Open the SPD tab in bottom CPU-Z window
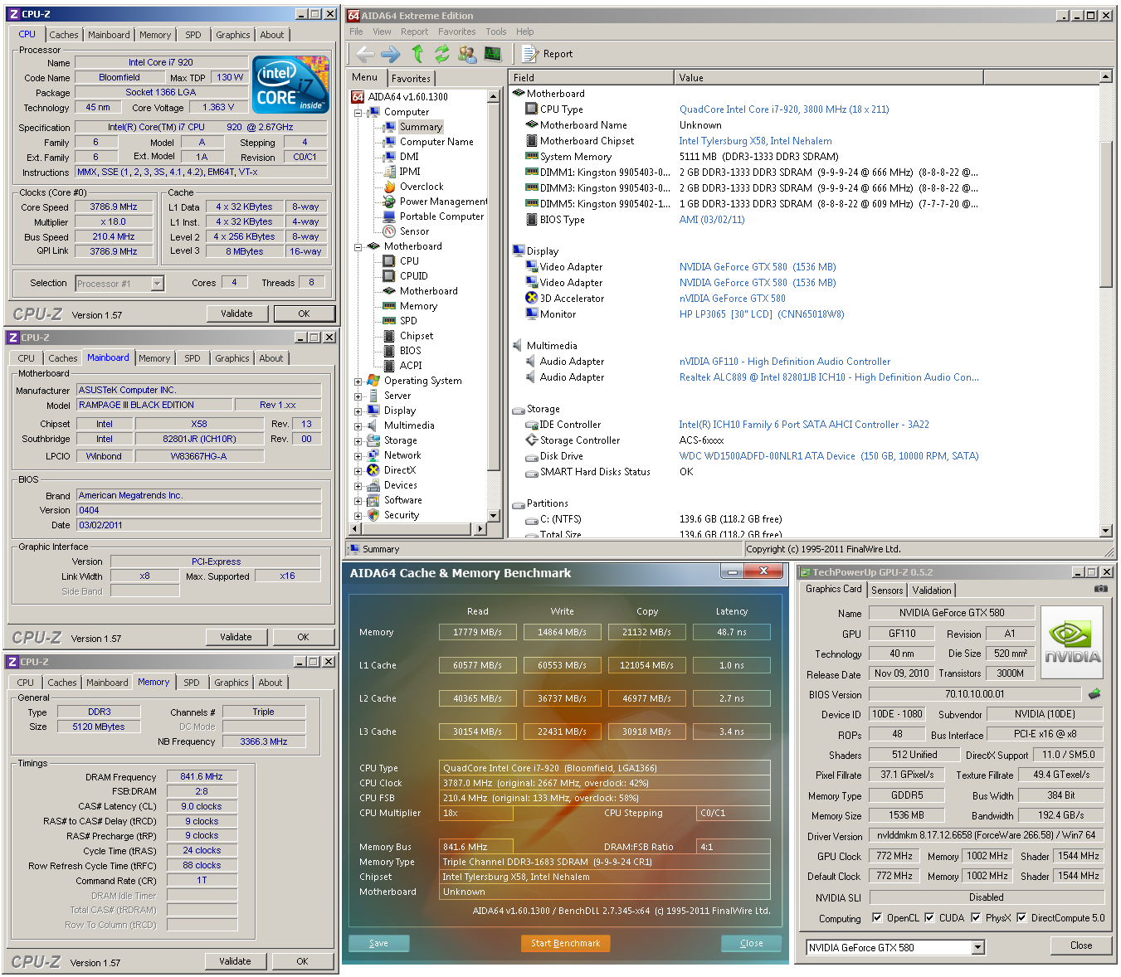1121x977 pixels. coord(192,683)
